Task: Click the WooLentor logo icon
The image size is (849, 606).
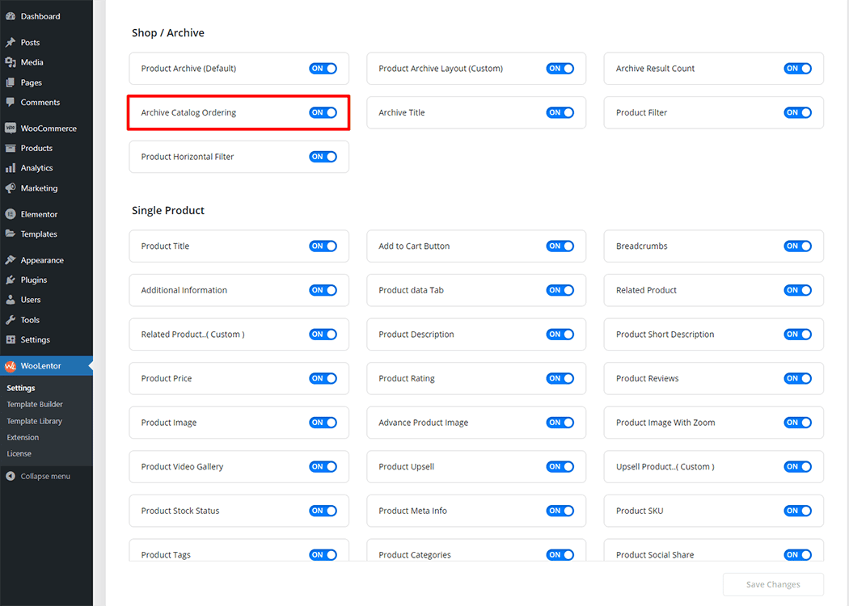Action: 11,366
